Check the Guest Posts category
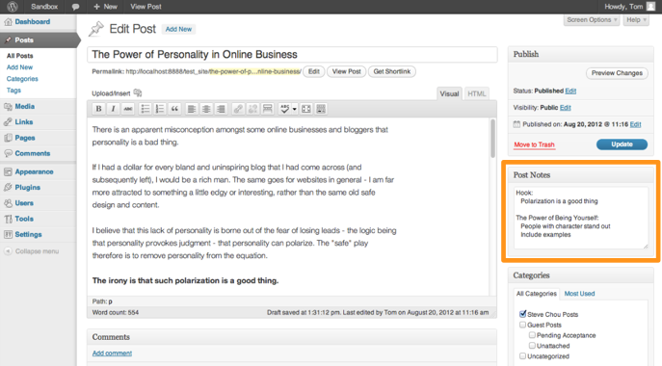 click(x=522, y=325)
